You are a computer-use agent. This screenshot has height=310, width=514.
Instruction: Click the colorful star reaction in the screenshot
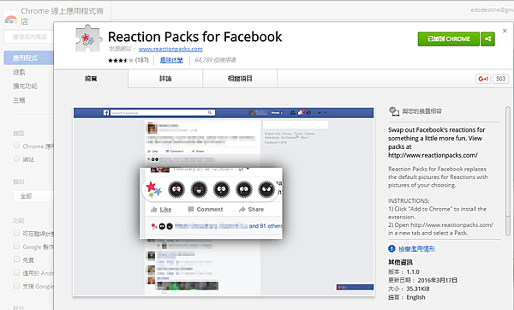tap(153, 189)
